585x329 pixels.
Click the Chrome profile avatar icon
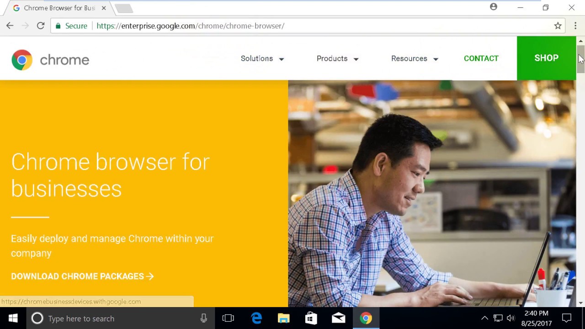[494, 7]
